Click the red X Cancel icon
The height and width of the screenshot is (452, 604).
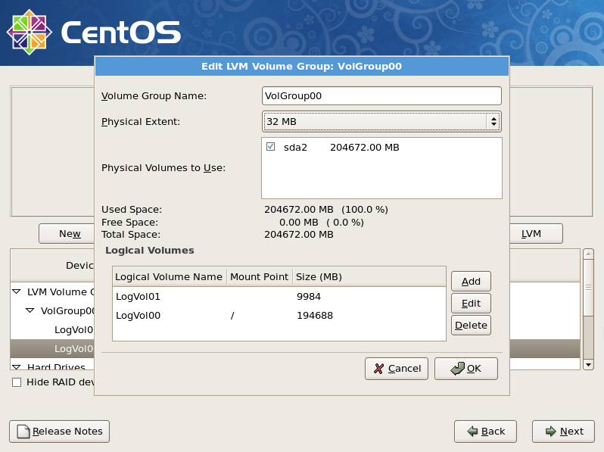tap(378, 369)
